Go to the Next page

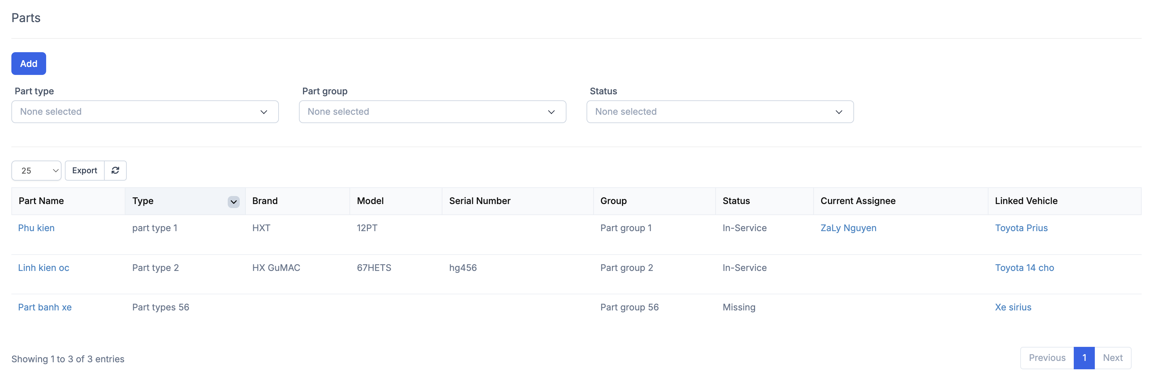(x=1113, y=358)
